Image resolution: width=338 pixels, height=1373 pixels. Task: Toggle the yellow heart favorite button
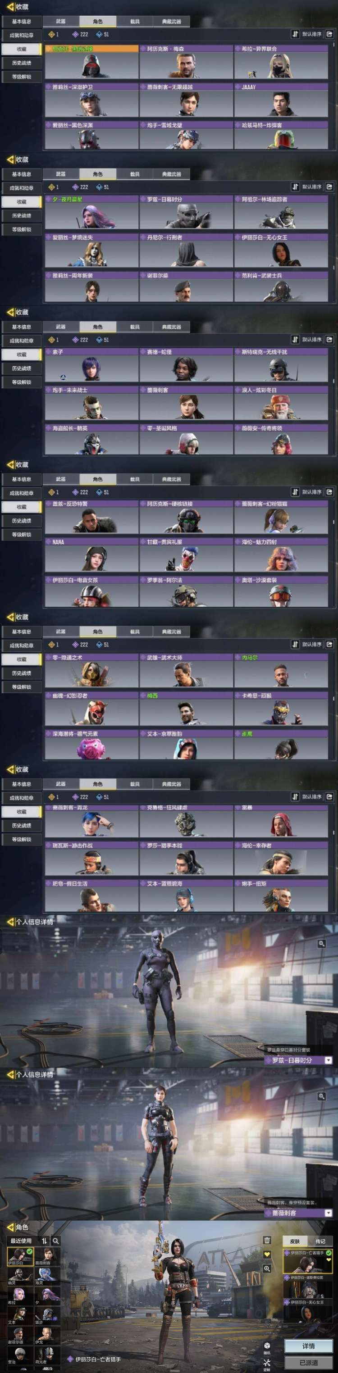(x=267, y=1255)
